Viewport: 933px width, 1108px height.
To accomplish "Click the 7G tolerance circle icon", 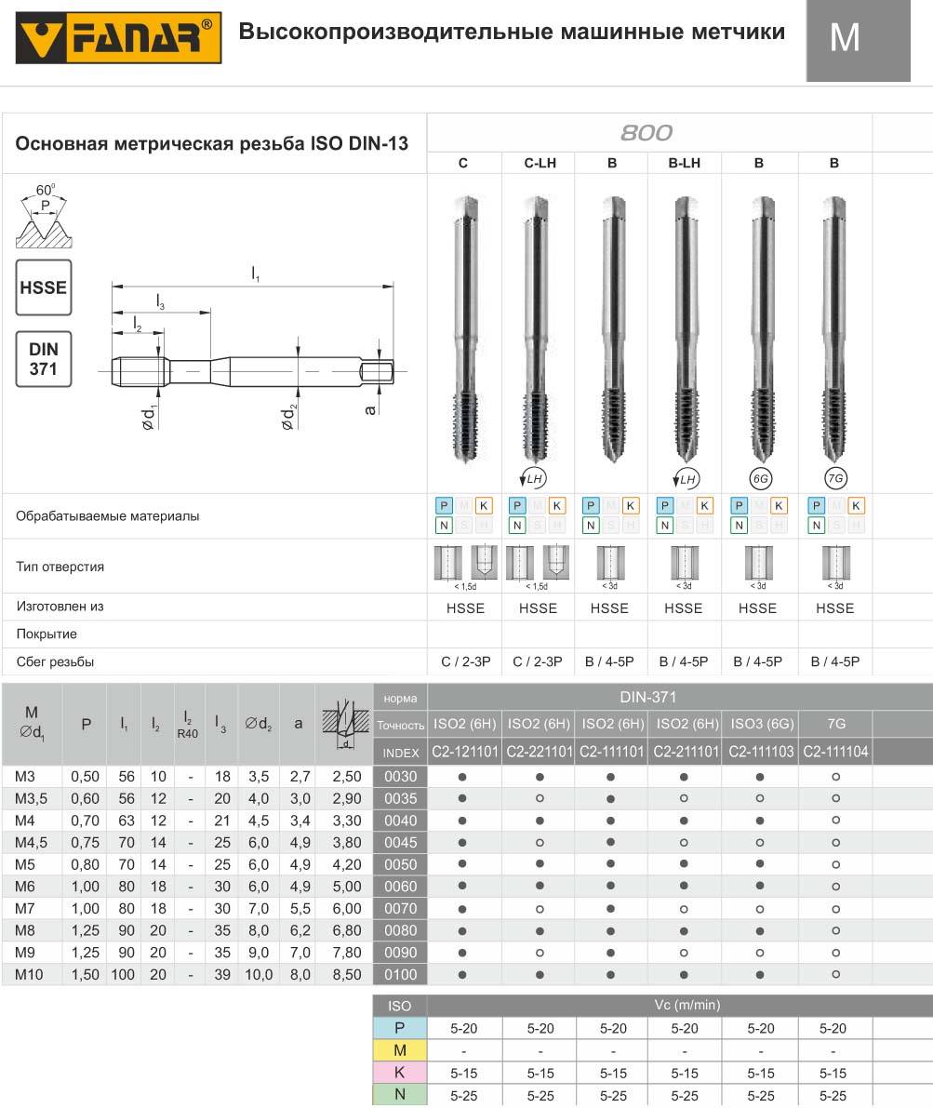I will pyautogui.click(x=835, y=478).
